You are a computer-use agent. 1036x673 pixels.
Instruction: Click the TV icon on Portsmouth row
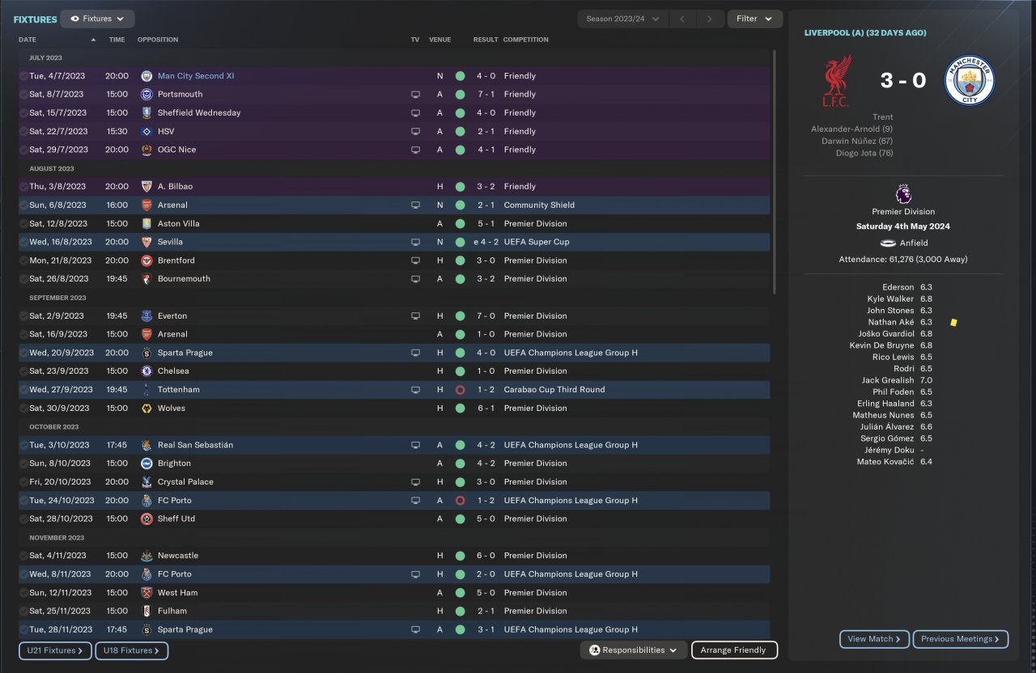(415, 95)
